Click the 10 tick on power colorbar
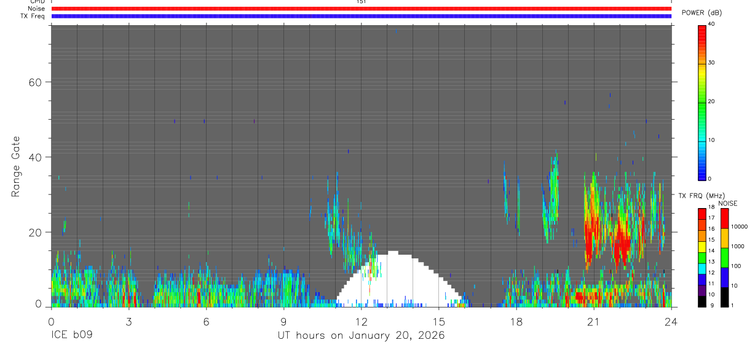The height and width of the screenshot is (348, 755). 711,140
